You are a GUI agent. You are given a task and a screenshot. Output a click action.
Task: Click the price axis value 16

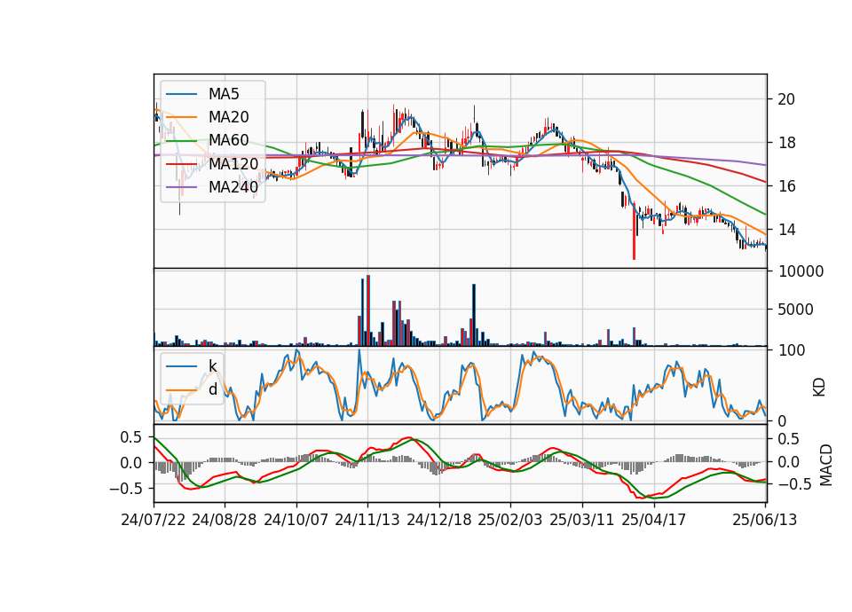(x=786, y=186)
